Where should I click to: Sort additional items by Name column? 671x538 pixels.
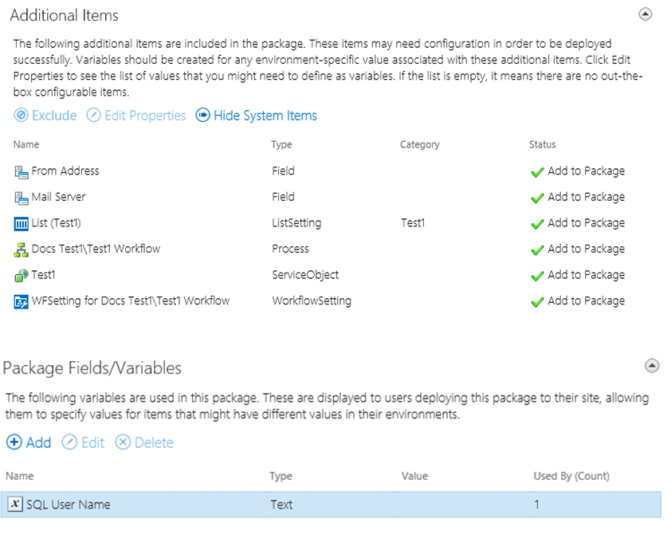point(26,144)
